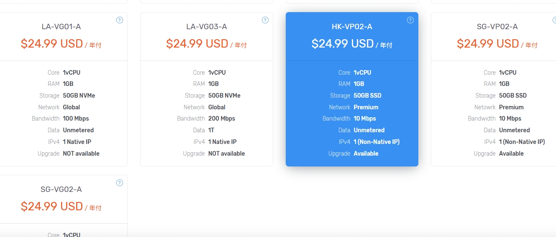Click the $24.99 USD price on LA-VG03-A
Image resolution: width=556 pixels, height=237 pixels.
[197, 43]
